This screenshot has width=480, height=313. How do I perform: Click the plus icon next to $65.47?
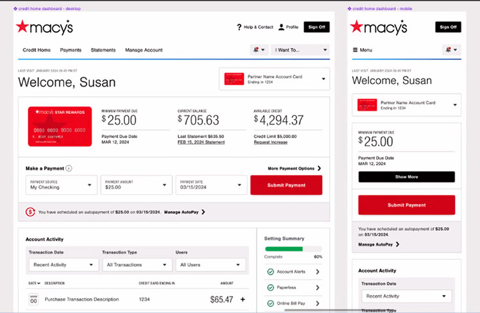click(x=243, y=299)
